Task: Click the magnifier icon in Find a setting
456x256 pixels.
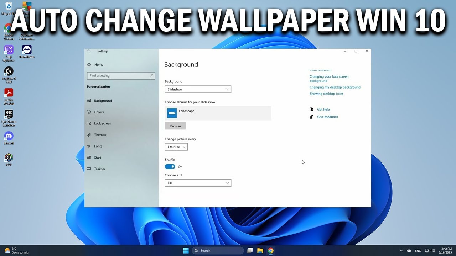Action: coord(152,76)
